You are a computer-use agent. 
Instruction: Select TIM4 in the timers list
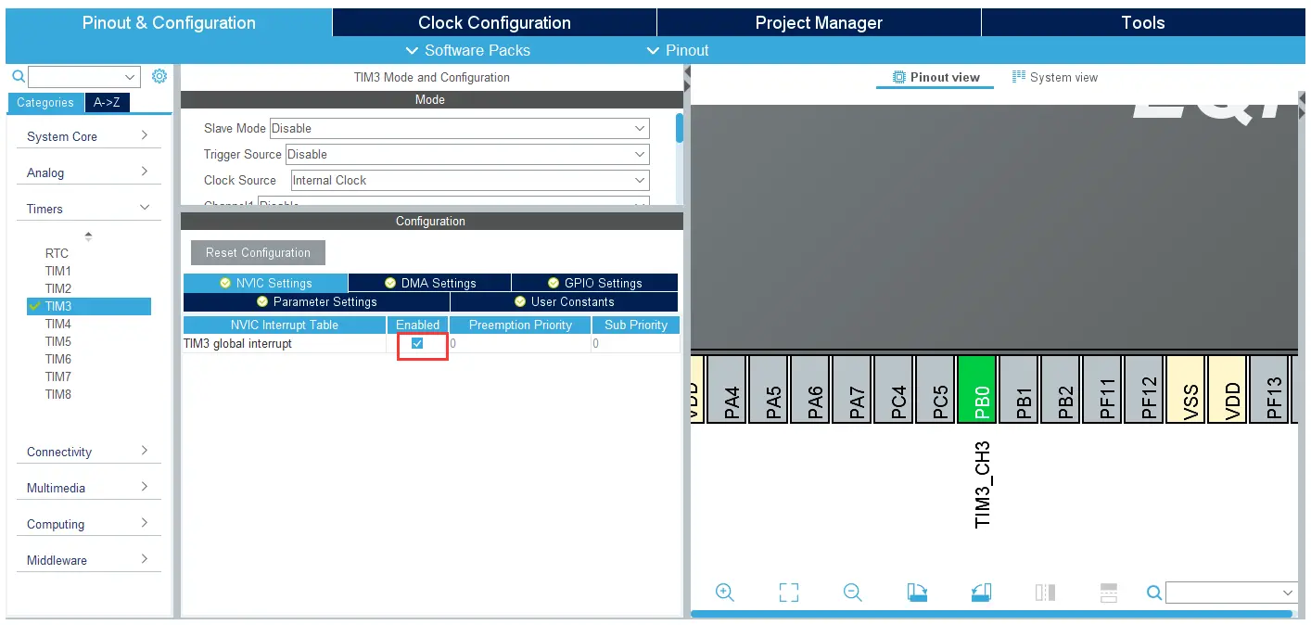[x=58, y=324]
